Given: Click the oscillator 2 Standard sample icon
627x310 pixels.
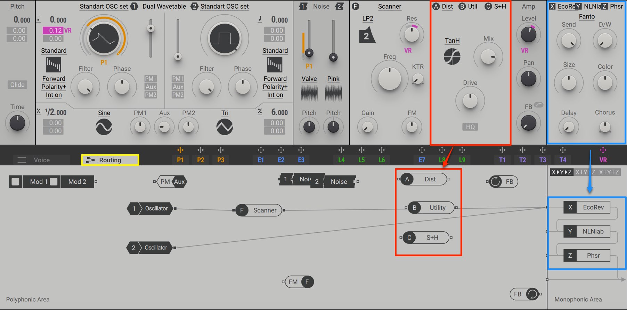Looking at the screenshot, I should point(275,64).
